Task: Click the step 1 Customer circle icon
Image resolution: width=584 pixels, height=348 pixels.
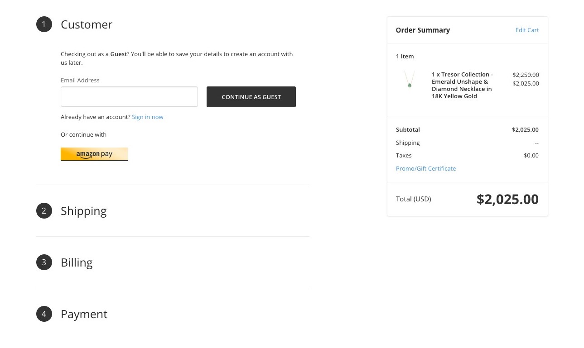Action: click(x=44, y=24)
